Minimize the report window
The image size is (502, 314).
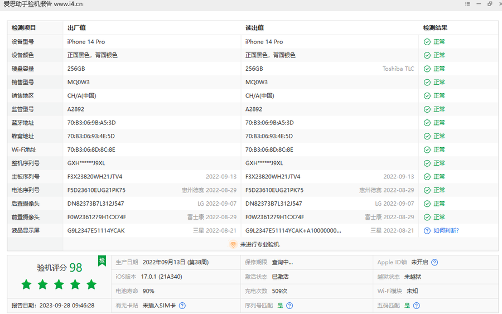(x=479, y=4)
